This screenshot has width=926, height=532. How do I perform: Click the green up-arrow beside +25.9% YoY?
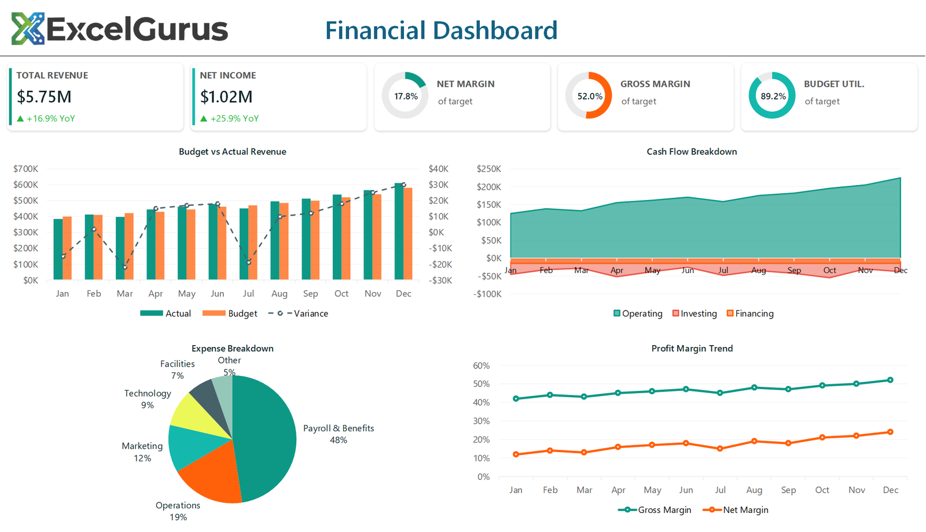coord(205,119)
